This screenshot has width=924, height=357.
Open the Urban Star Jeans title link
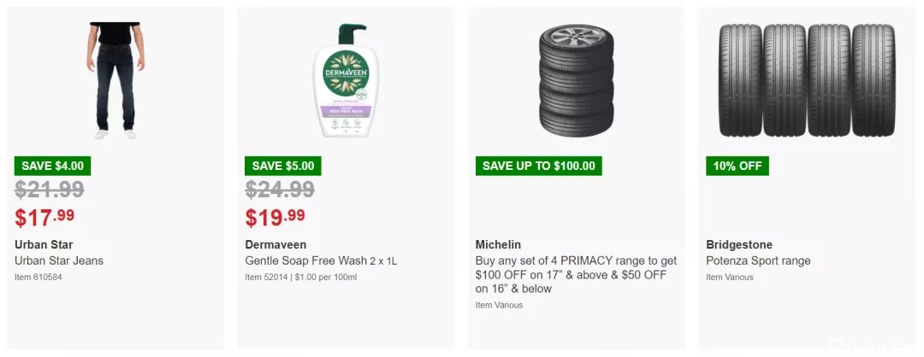click(59, 260)
